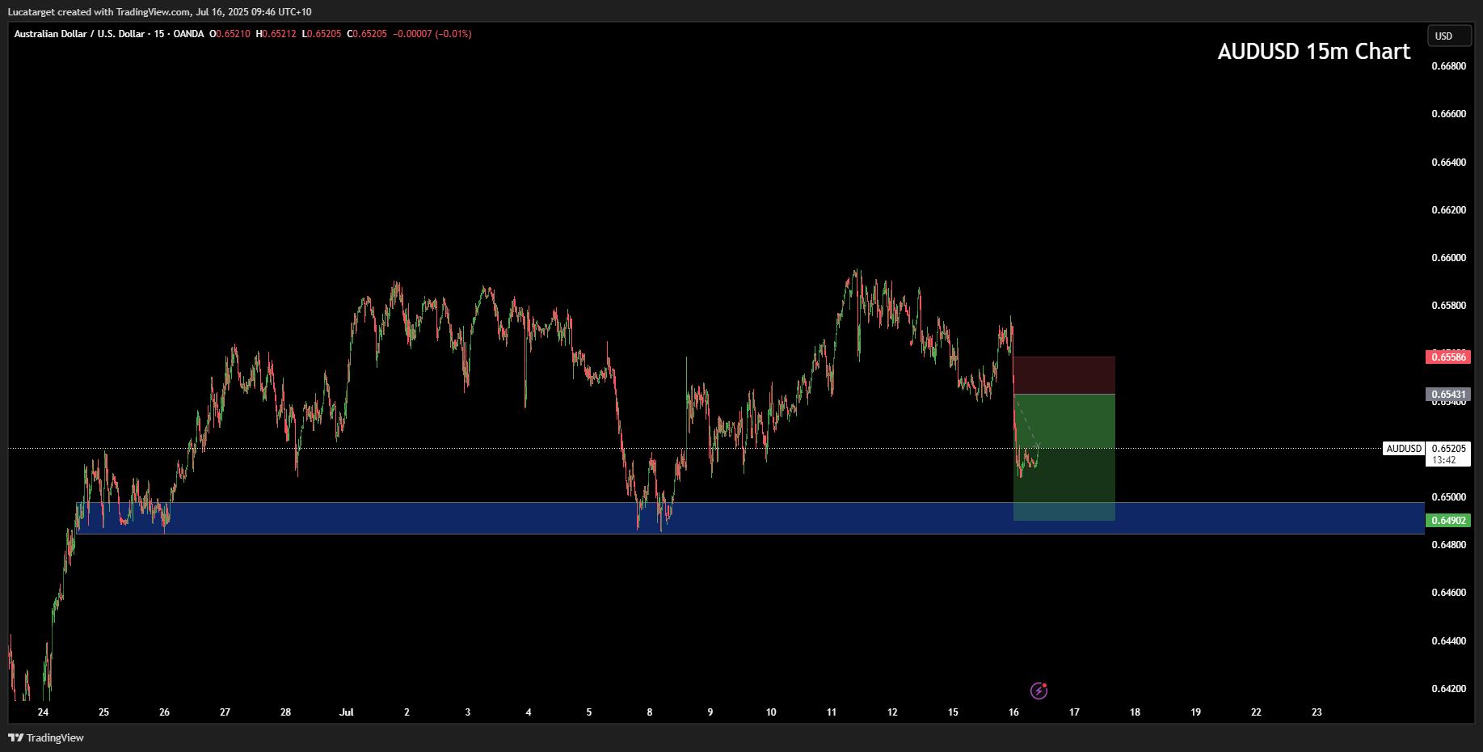Select the "AUDUSD 15m Chart" title text

1313,52
